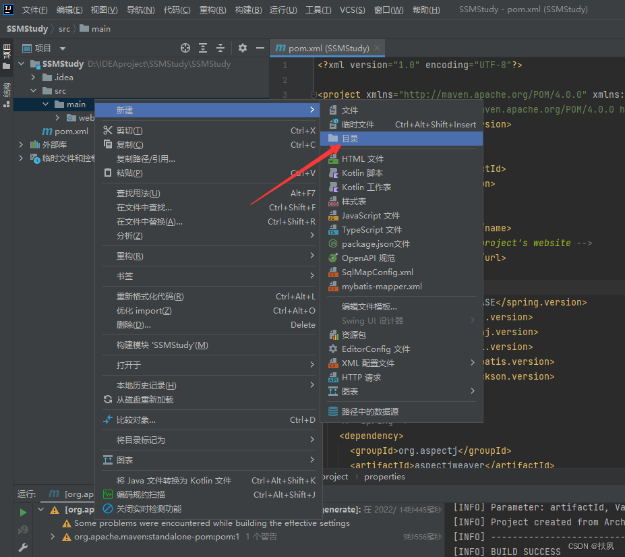Collapse the main folder node

[45, 104]
